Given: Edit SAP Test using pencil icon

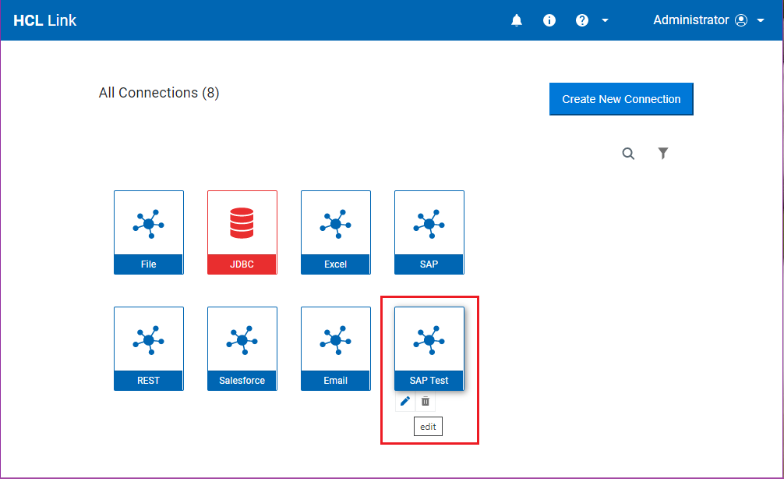Looking at the screenshot, I should pos(405,401).
